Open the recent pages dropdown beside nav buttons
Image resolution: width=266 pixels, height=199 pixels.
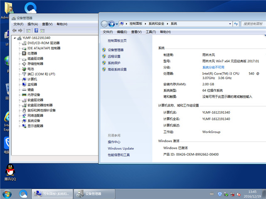click(x=117, y=24)
